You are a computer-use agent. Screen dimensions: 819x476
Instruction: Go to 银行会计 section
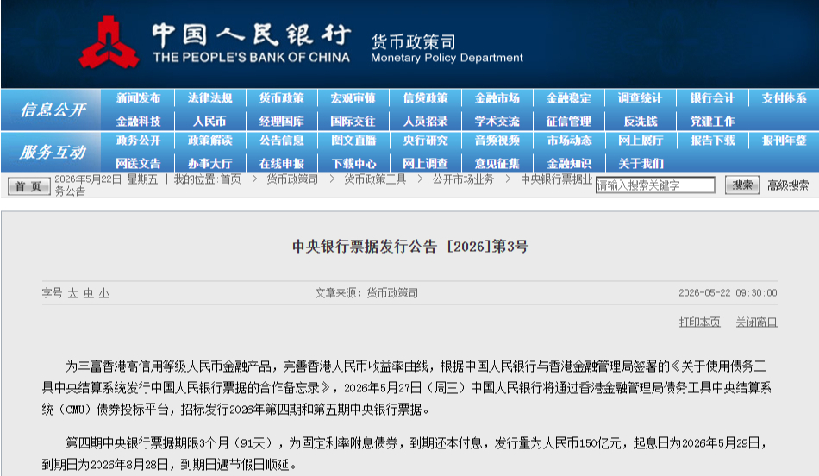point(712,98)
